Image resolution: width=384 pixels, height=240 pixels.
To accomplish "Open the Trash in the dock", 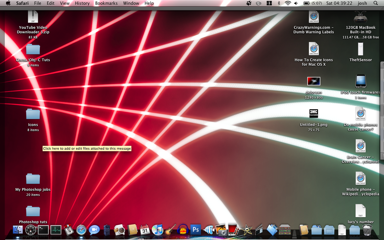I will click(x=367, y=230).
